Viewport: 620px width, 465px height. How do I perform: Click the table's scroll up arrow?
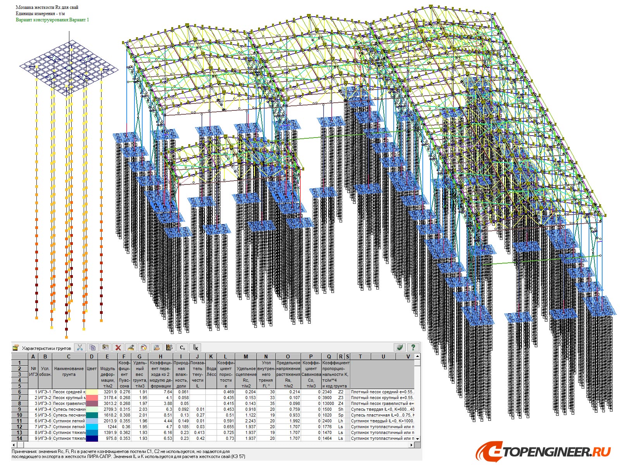[x=417, y=356]
